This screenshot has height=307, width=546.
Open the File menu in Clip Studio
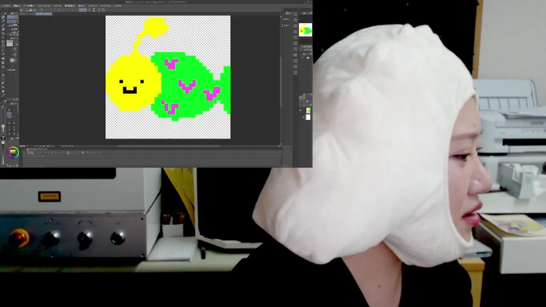7,6
